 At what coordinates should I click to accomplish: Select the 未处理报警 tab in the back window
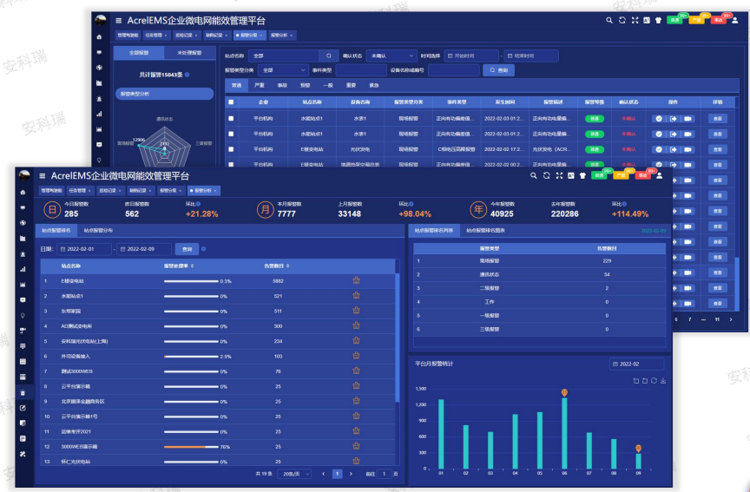tap(189, 53)
